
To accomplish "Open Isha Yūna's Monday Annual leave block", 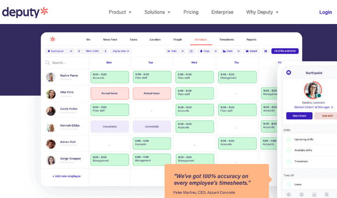I will [x=110, y=93].
